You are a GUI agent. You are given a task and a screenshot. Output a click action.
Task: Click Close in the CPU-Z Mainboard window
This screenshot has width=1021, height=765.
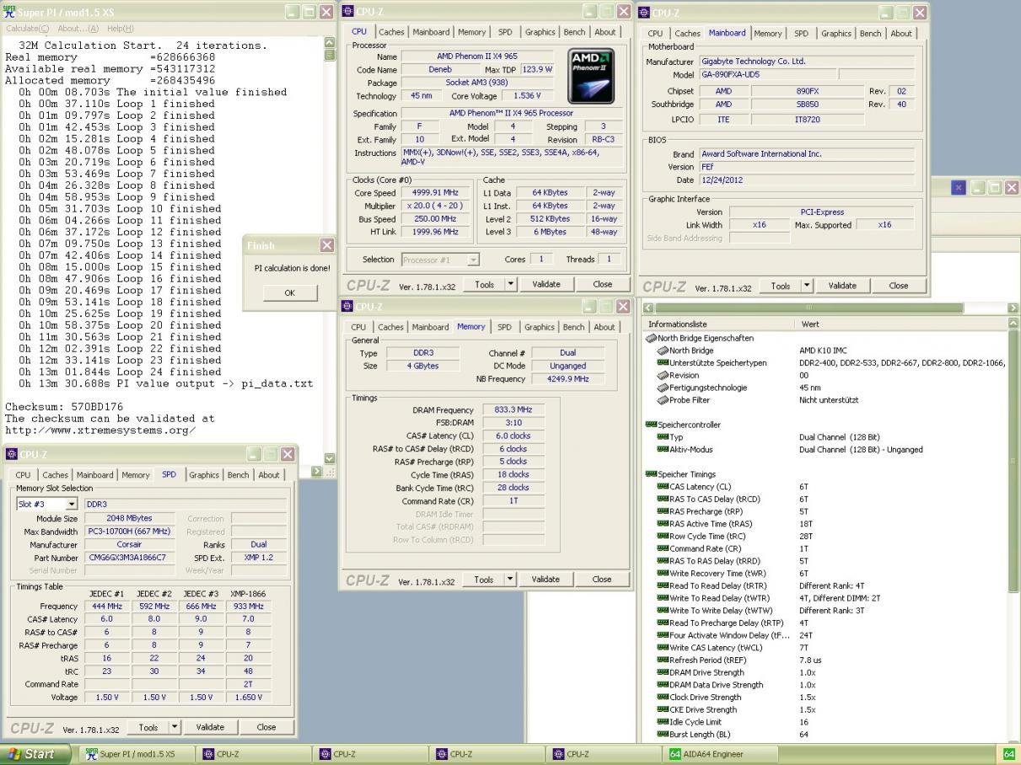coord(899,286)
